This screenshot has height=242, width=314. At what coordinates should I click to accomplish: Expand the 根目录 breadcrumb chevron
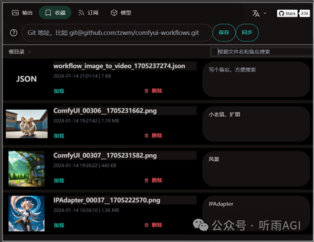(29, 52)
